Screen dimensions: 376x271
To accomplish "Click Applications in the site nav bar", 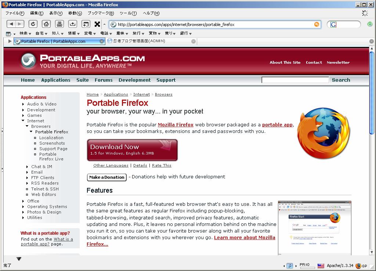I will click(56, 80).
